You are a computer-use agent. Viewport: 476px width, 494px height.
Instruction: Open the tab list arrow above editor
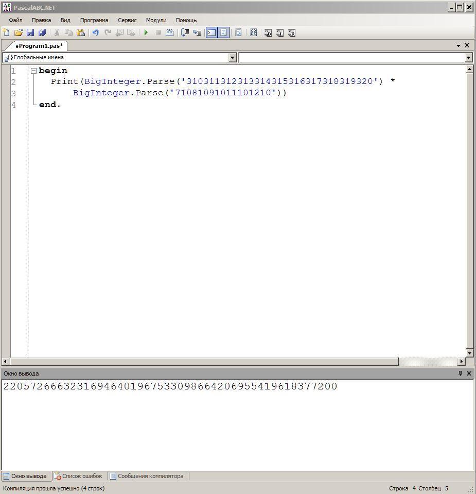459,45
